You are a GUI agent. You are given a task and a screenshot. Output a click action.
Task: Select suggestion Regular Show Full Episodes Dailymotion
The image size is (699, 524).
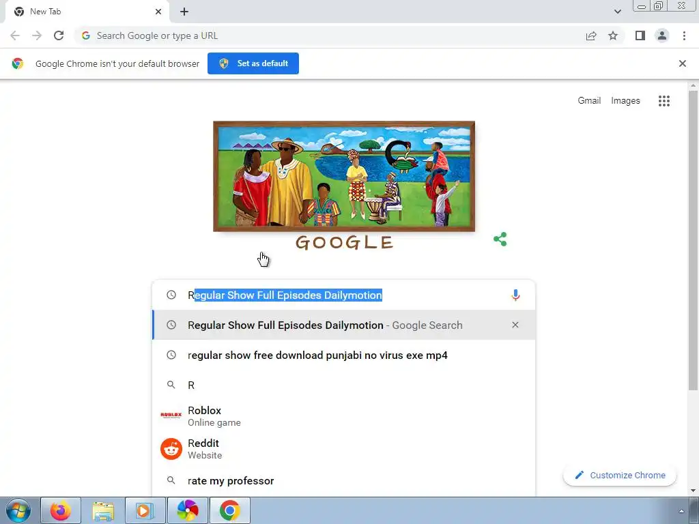344,325
